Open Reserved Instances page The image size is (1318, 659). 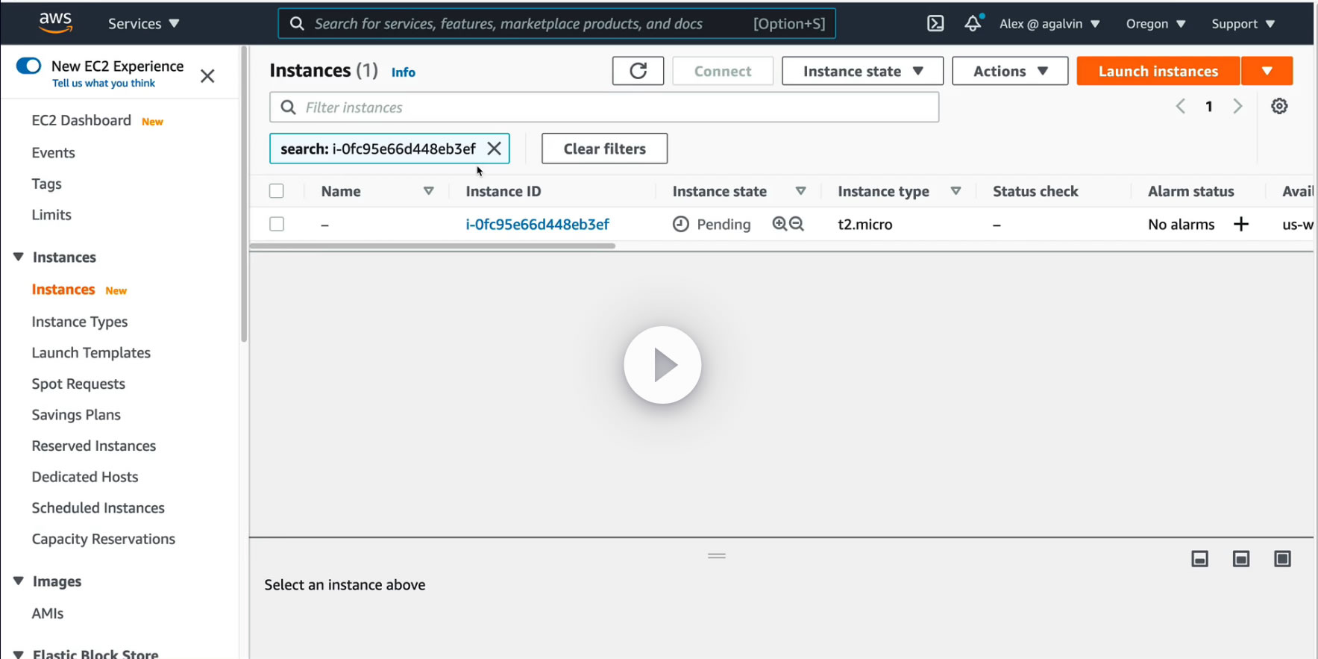pos(94,446)
